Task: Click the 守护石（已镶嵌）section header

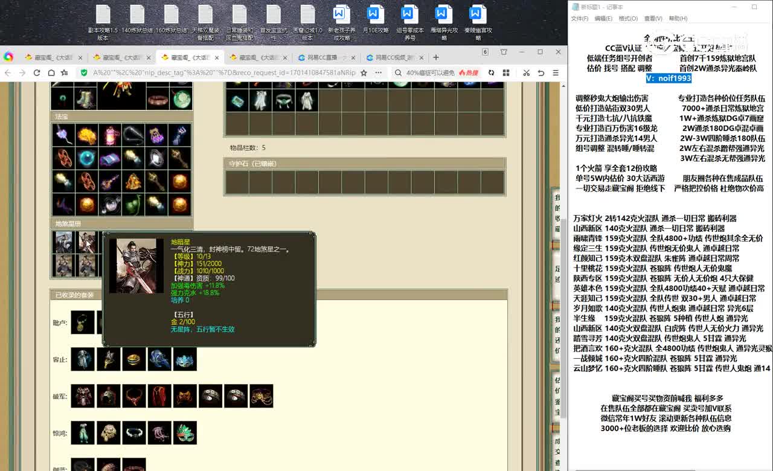Action: (365, 164)
